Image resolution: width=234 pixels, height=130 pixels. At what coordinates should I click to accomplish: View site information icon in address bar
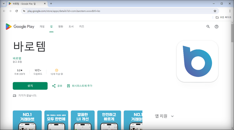[x=24, y=11]
